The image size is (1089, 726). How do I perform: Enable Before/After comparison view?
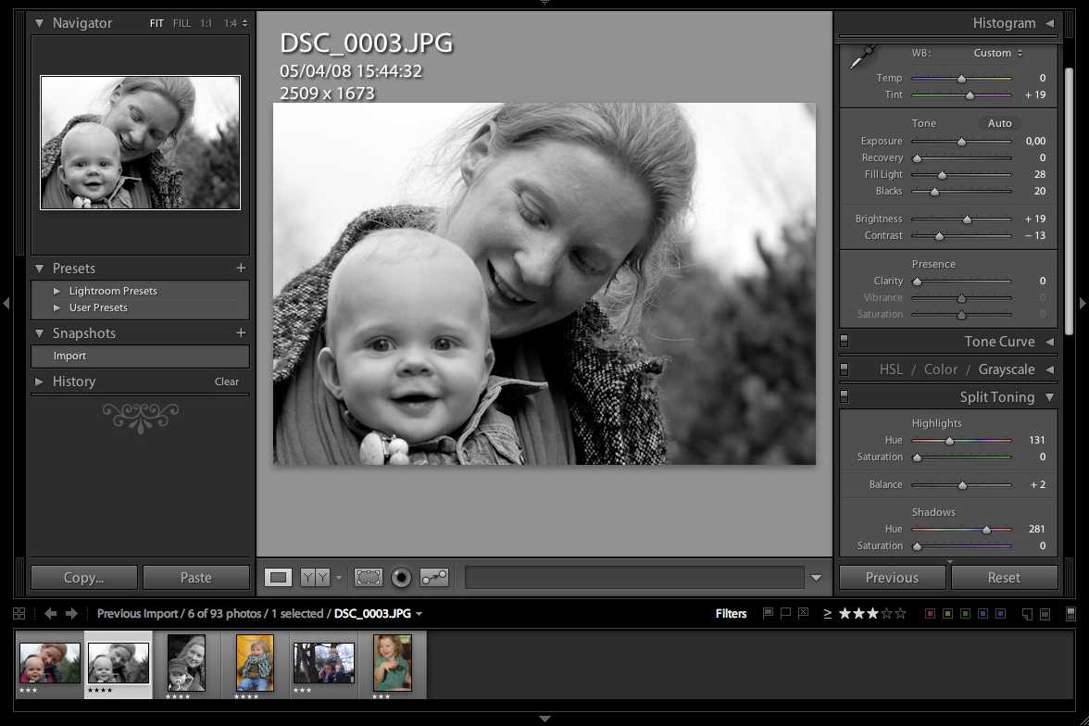click(315, 577)
